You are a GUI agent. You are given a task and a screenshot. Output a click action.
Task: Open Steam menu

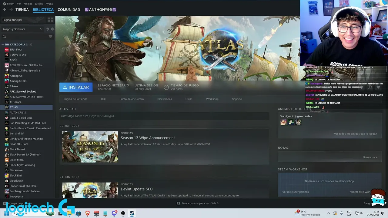[8, 4]
